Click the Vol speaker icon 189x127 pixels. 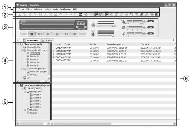pyautogui.click(x=93, y=26)
